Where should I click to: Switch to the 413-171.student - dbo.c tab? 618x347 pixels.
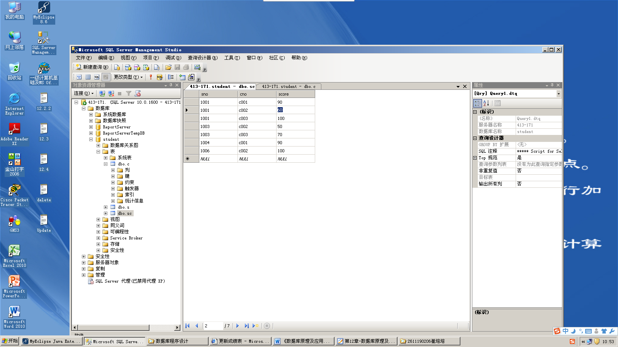pyautogui.click(x=288, y=86)
